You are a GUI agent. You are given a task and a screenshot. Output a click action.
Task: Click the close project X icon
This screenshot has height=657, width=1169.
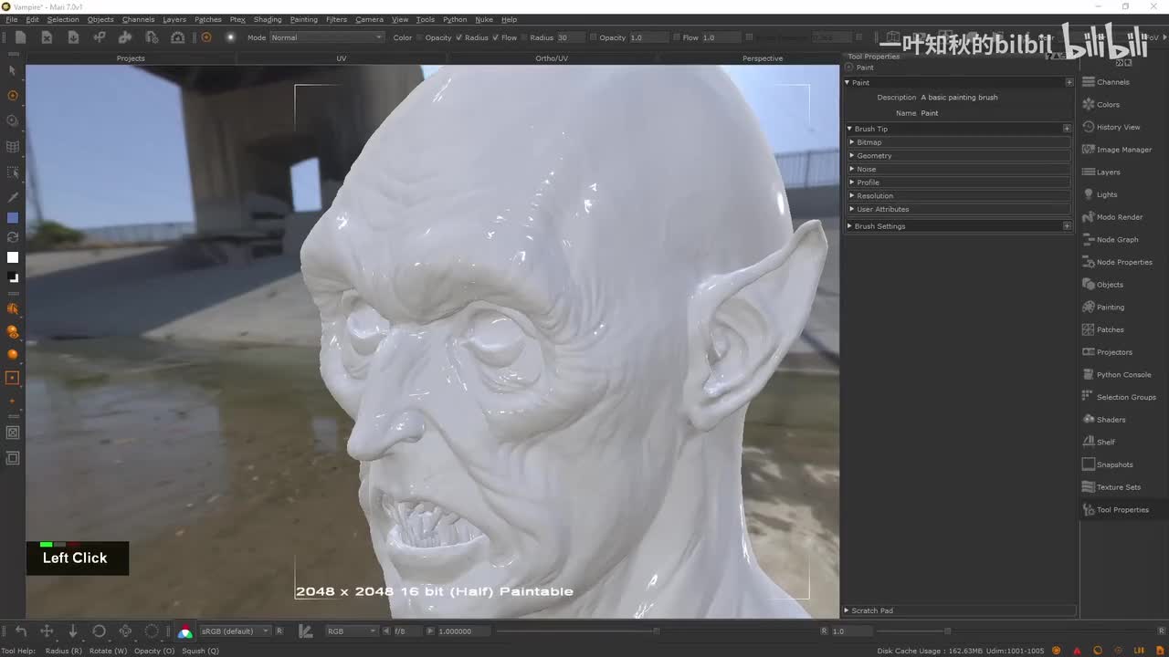[x=47, y=37]
